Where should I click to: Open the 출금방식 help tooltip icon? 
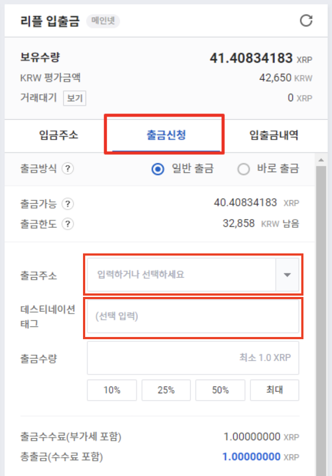pos(68,169)
